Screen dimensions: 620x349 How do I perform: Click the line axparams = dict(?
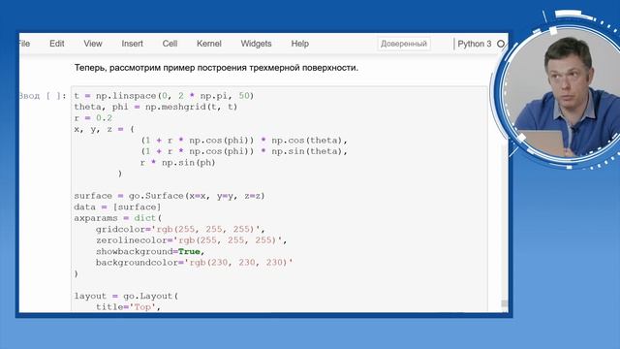pyautogui.click(x=118, y=218)
